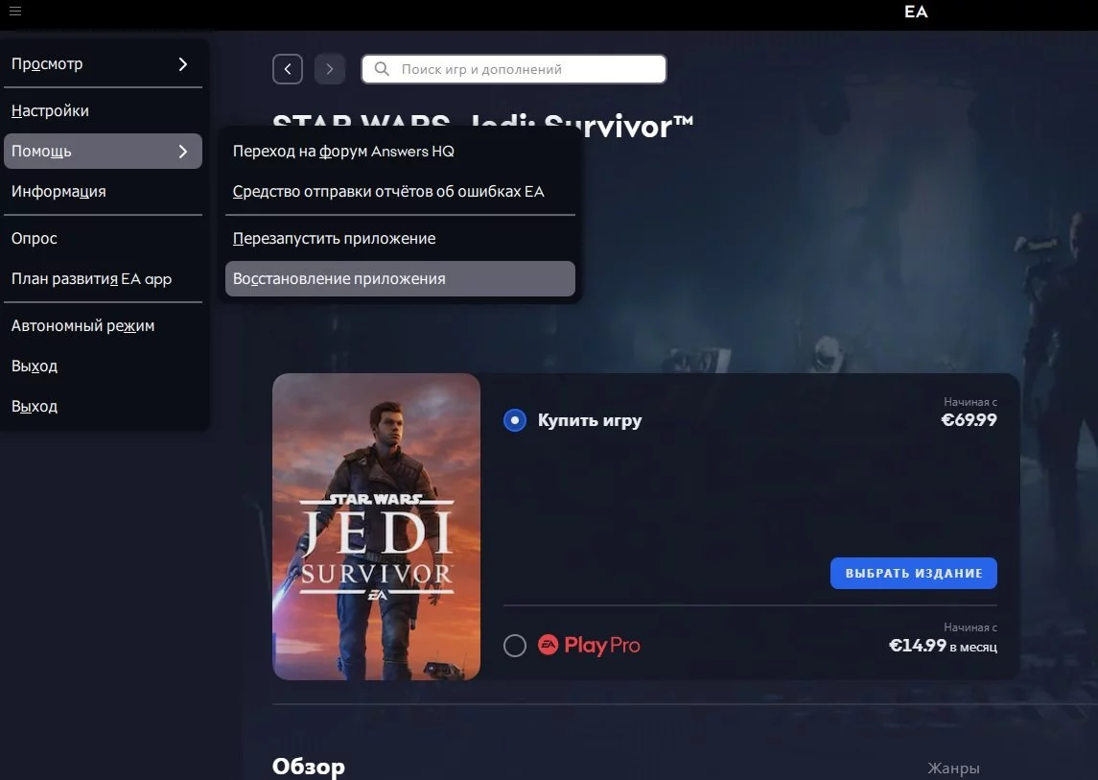Image resolution: width=1098 pixels, height=780 pixels.
Task: Focus the Поиск игр и дополнений field
Action: pyautogui.click(x=514, y=69)
